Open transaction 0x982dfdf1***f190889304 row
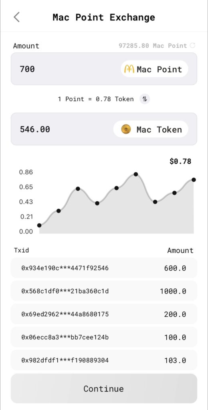Viewport: 208px width, 410px height. click(104, 360)
